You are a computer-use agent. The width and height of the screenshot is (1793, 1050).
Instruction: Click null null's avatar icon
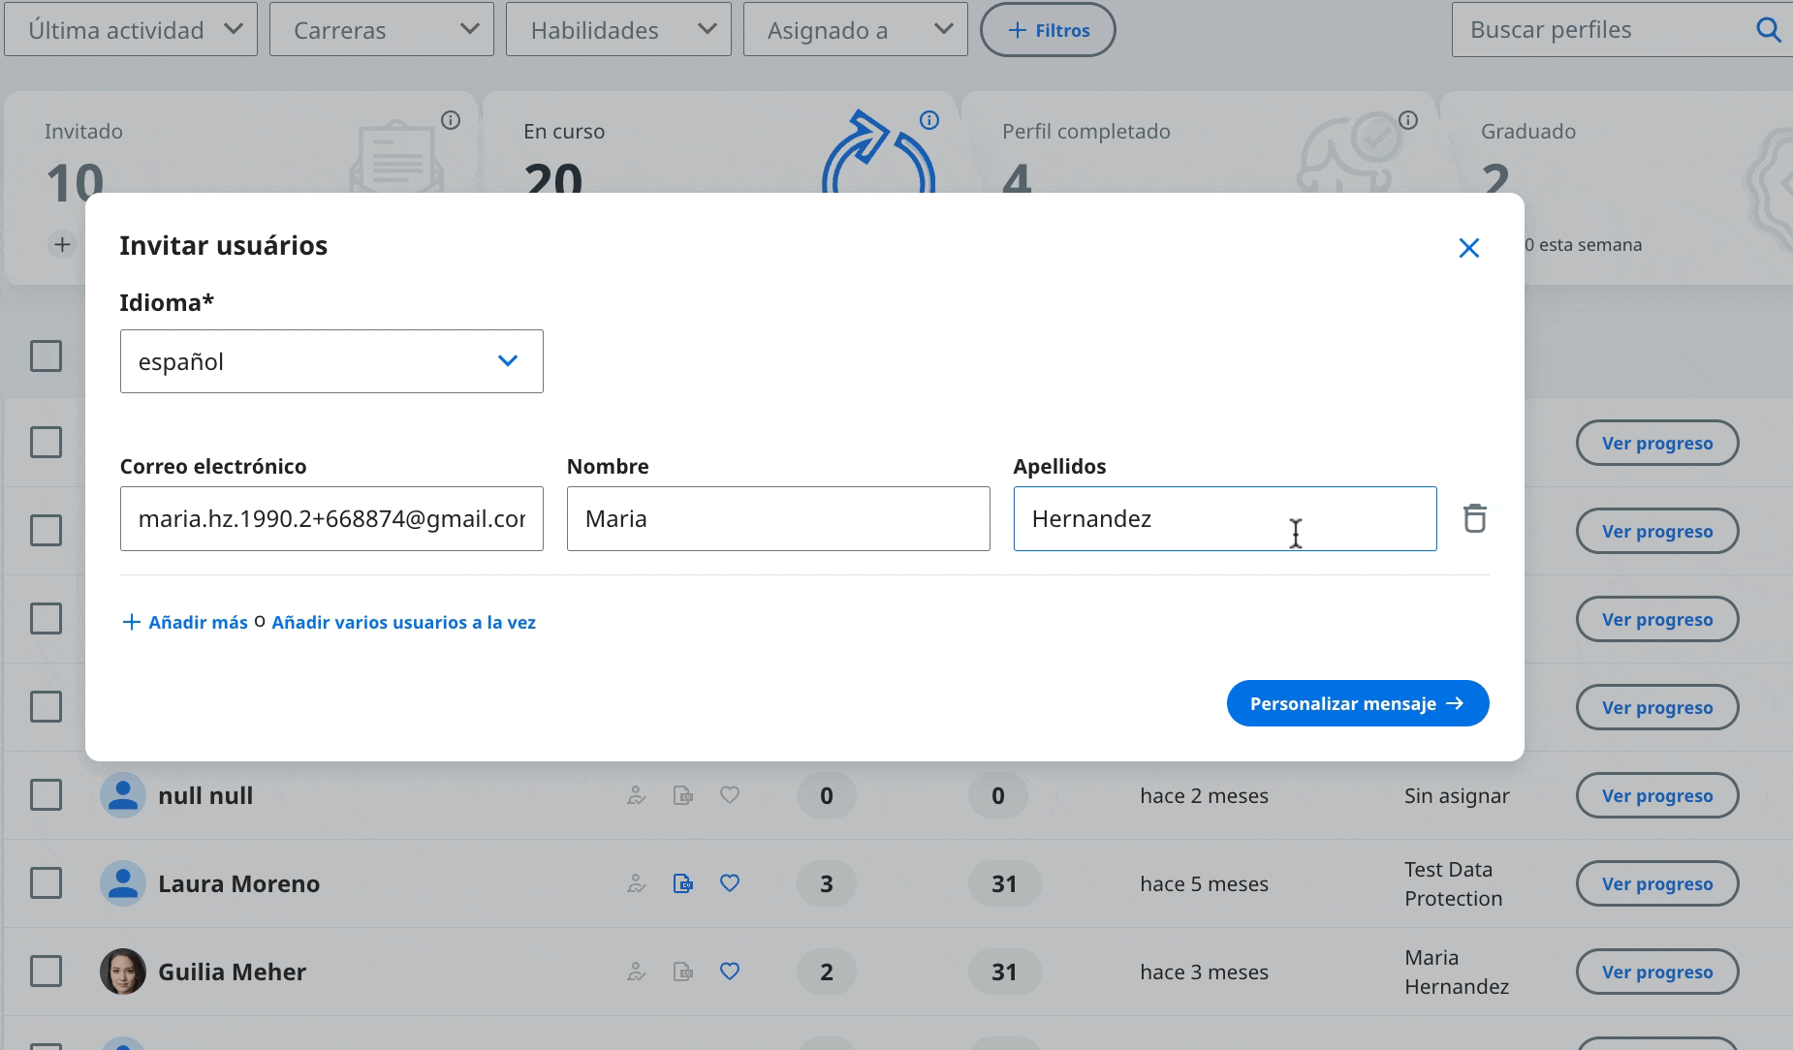(x=123, y=795)
